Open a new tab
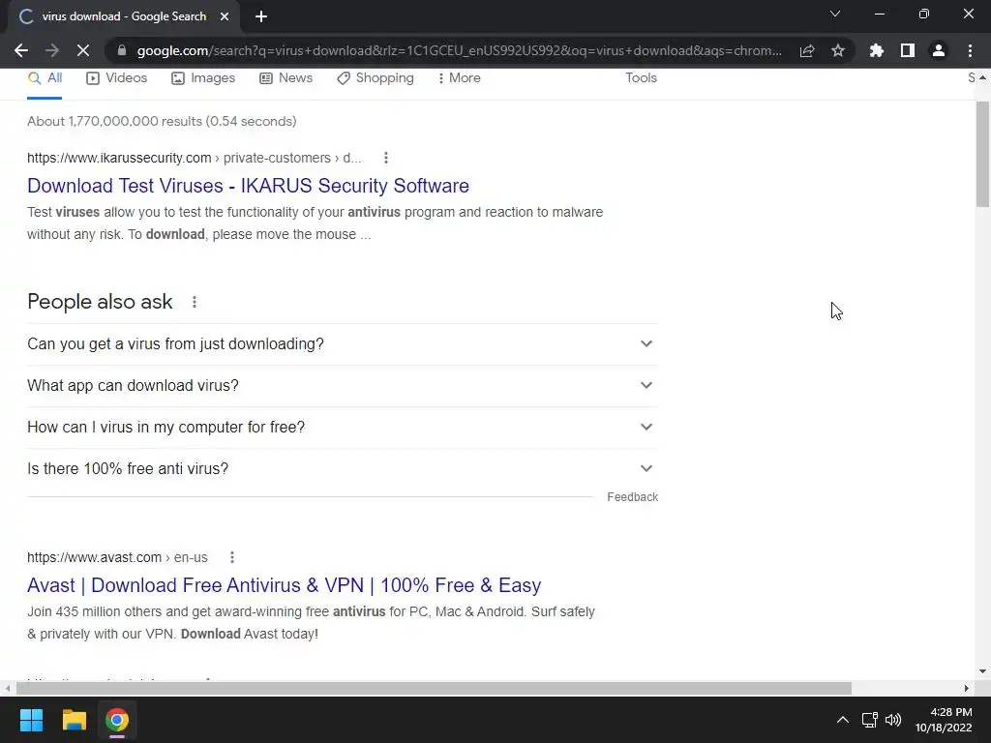 [261, 16]
